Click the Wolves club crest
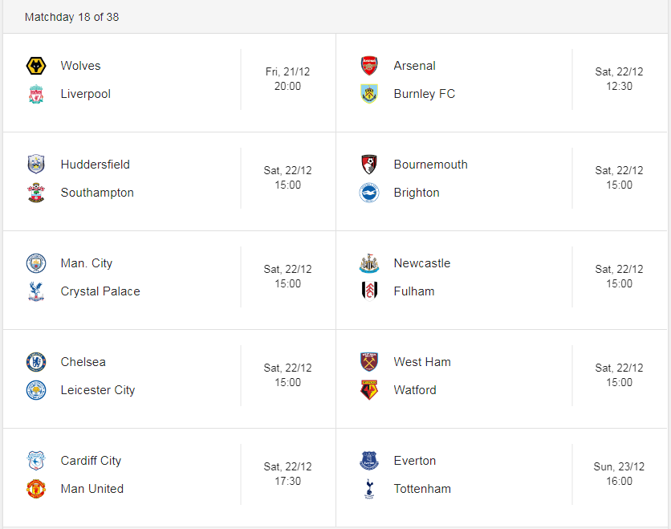Image resolution: width=671 pixels, height=529 pixels. pyautogui.click(x=36, y=66)
